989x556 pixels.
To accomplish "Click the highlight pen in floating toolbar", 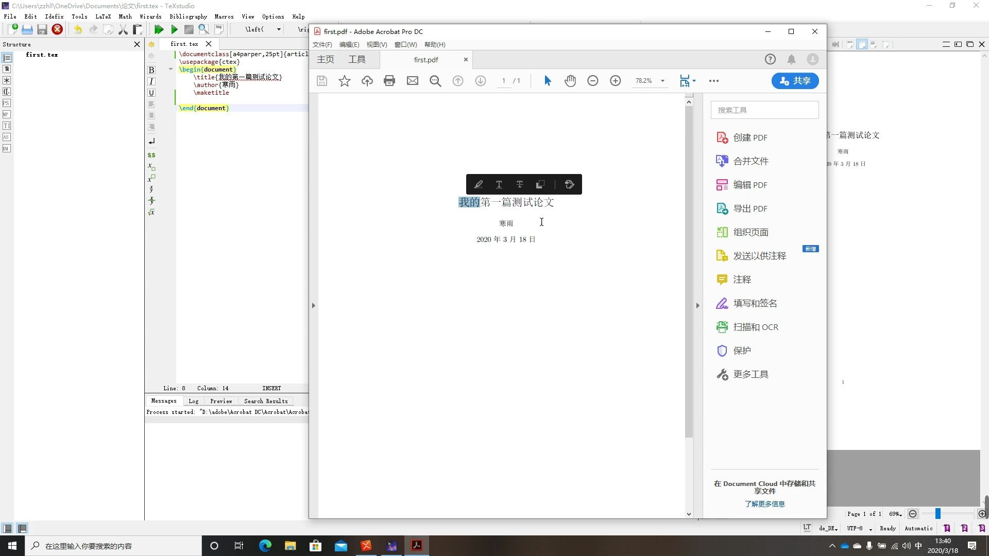I will [479, 184].
